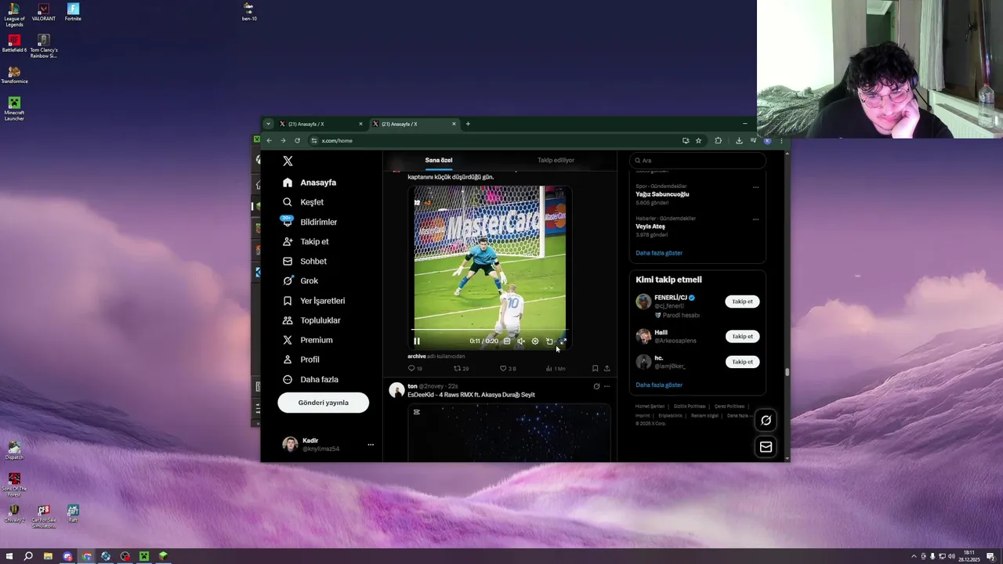Screen dimensions: 1003x564
Task: Click the X logo in sidebar
Action: (x=288, y=161)
